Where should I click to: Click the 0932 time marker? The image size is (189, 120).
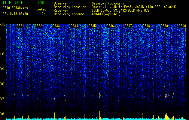click(x=38, y=26)
